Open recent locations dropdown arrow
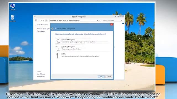Viewport: 177px width, 99px height. [x=41, y=20]
